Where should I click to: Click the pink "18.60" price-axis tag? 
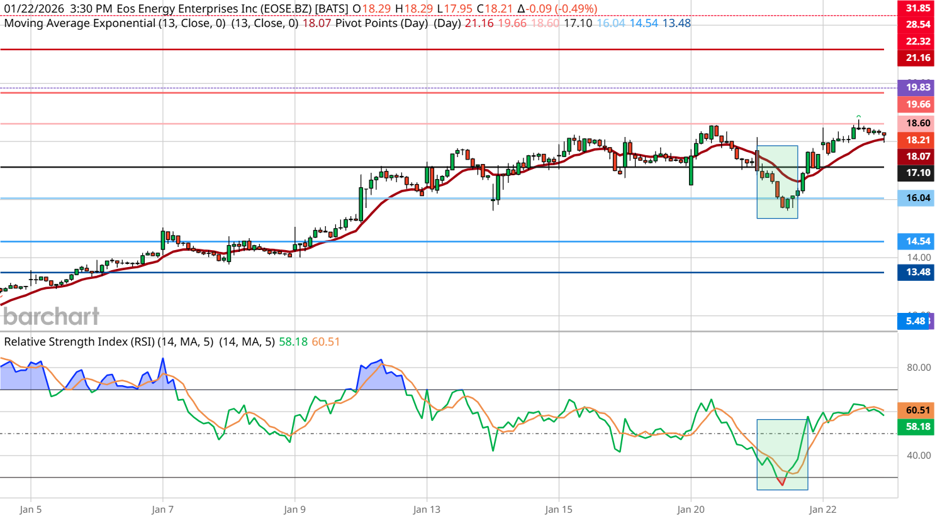tap(916, 123)
